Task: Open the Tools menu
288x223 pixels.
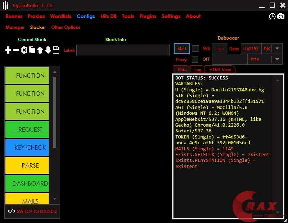Action: (128, 16)
